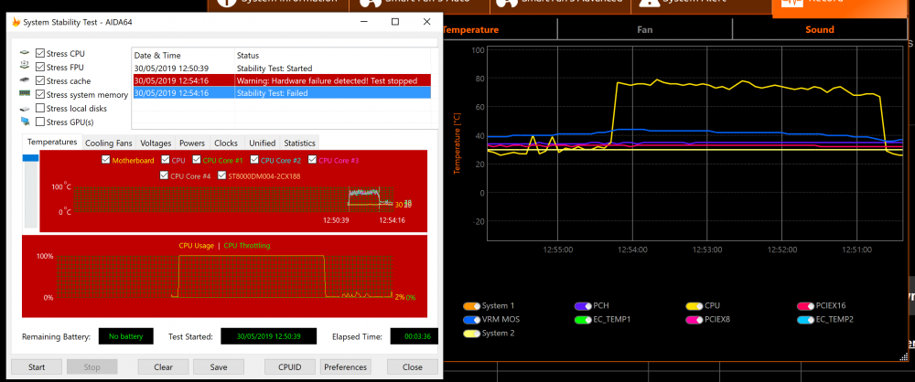Viewport: 915px width, 382px height.
Task: Click the Save button
Action: tap(219, 366)
